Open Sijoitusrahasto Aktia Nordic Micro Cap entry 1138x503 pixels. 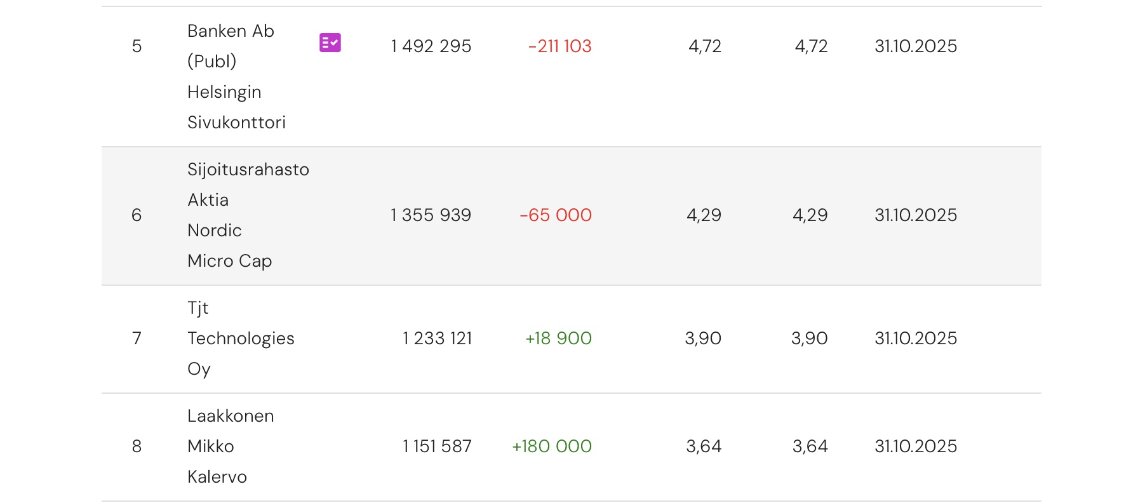248,215
